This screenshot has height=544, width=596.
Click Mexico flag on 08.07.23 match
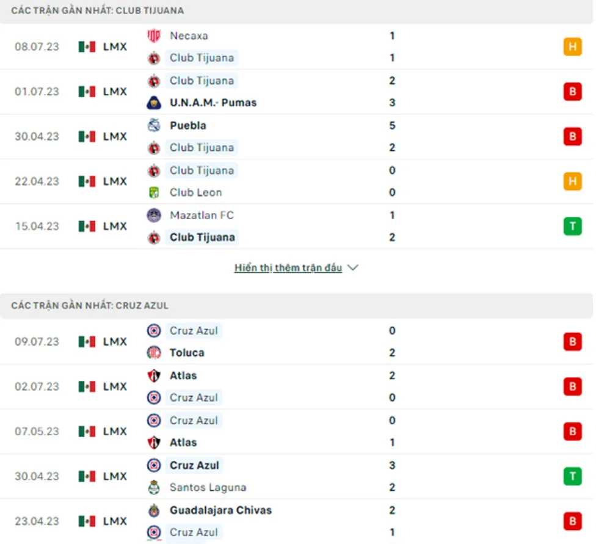(x=87, y=47)
